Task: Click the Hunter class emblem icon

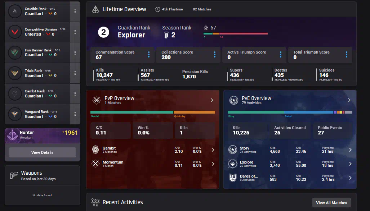Action: 12,136
